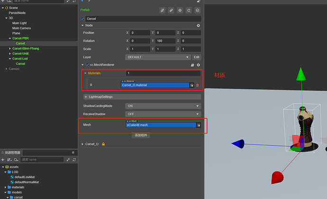The width and height of the screenshot is (327, 199).
Task: Click the Rotation Y field showing 180
Action: click(x=165, y=41)
